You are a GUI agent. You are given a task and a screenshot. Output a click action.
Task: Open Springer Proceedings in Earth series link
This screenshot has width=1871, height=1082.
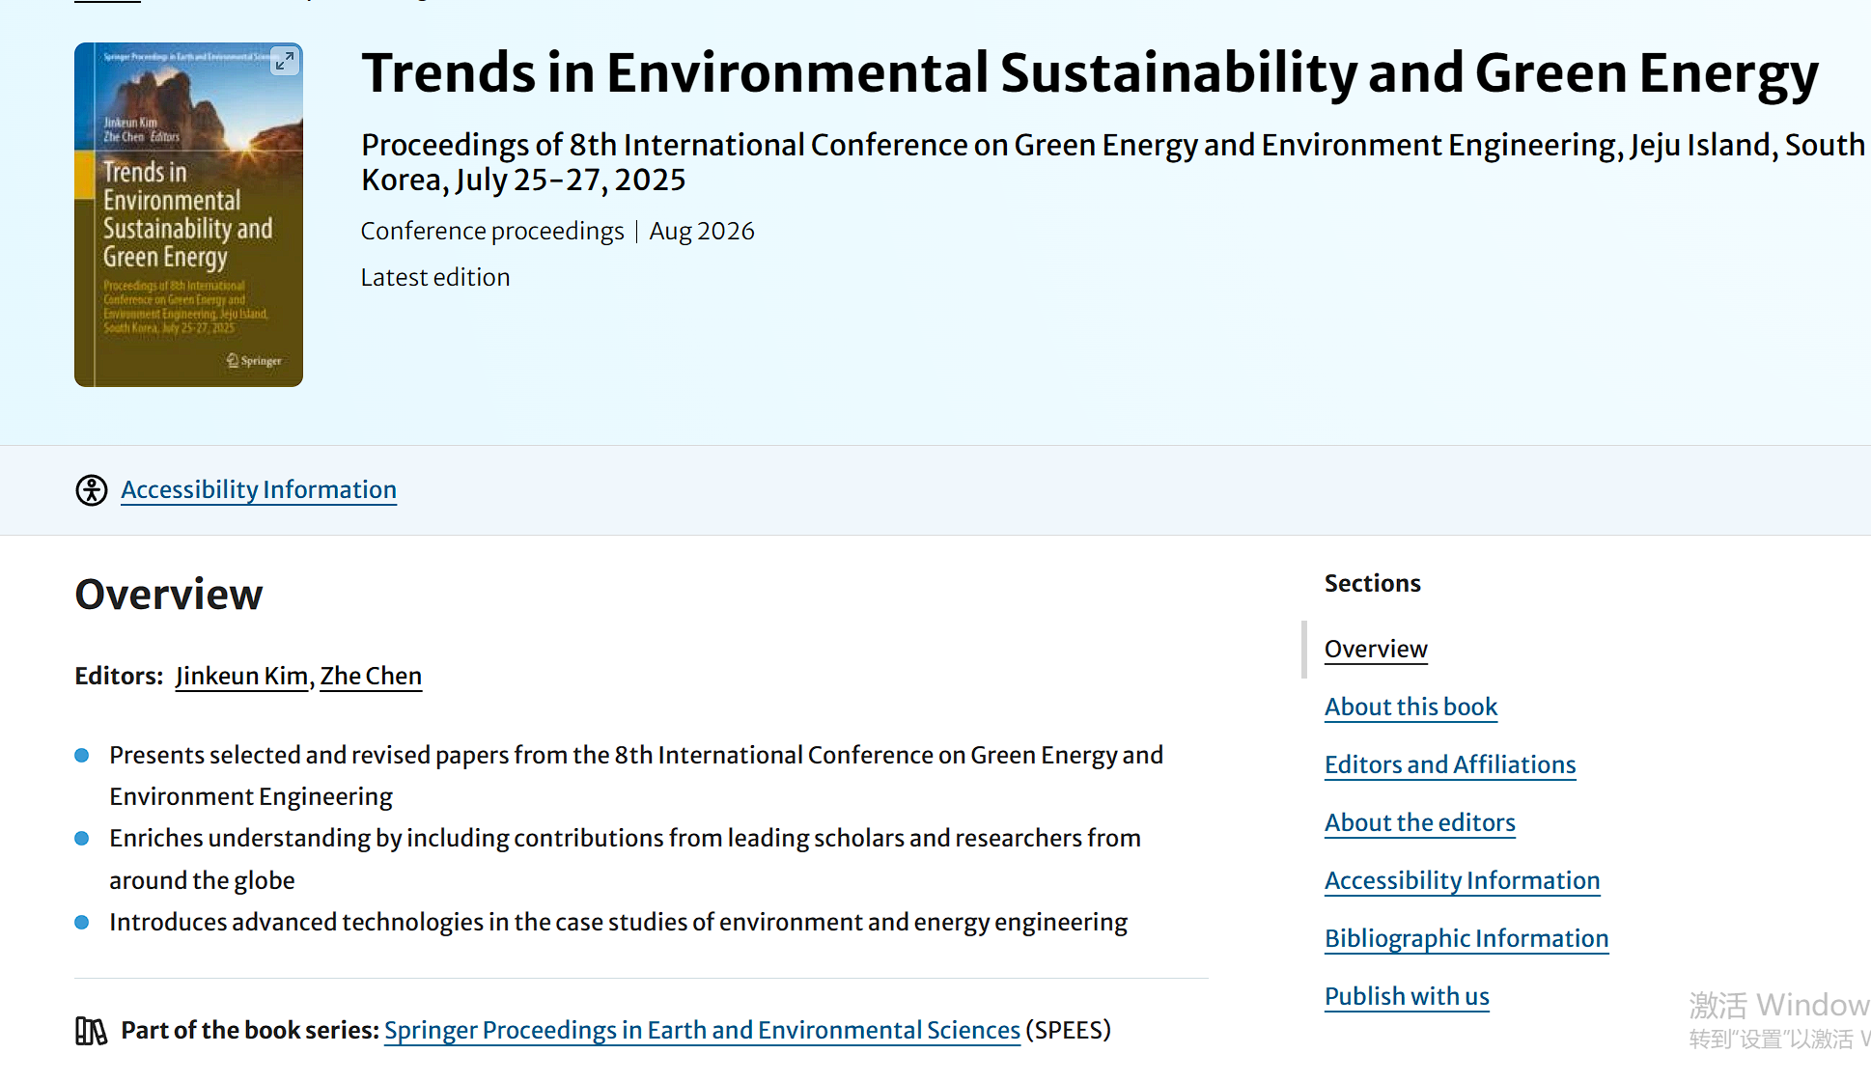[702, 1031]
